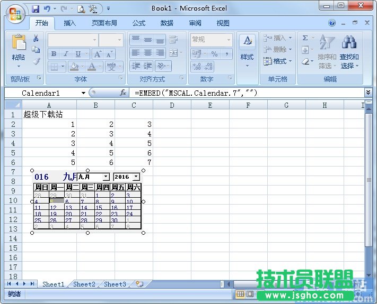Click the 格式 button in cells group
The height and width of the screenshot is (304, 377).
click(x=275, y=61)
